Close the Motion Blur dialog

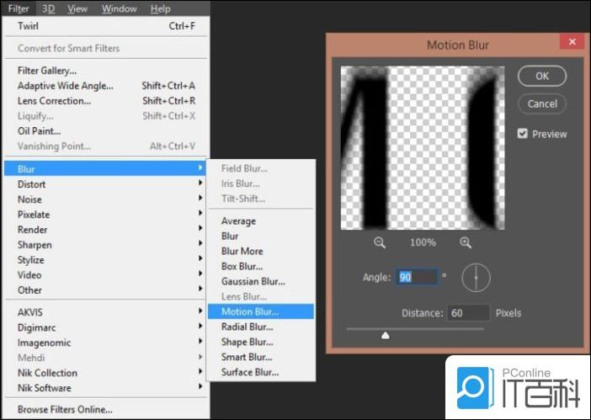[572, 43]
